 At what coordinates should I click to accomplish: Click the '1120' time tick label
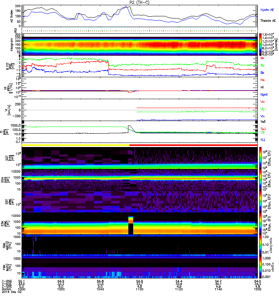tap(179, 289)
